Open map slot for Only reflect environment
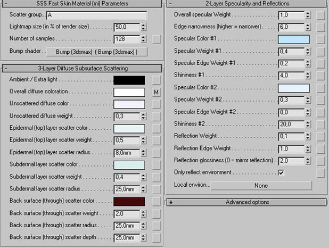The height and width of the screenshot is (248, 329). [320, 173]
